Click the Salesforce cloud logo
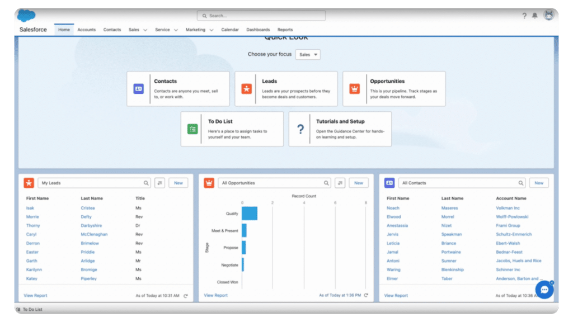 [25, 15]
